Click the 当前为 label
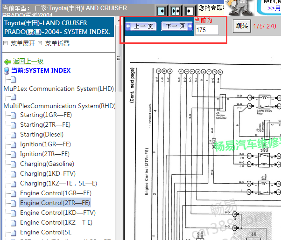Screen dimensions: 281x240 coord(204,20)
